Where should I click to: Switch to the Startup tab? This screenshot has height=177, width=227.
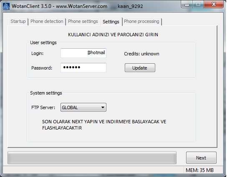(x=18, y=21)
